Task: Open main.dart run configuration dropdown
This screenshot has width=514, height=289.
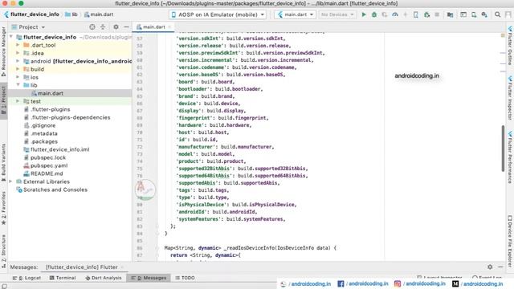Action: [x=295, y=14]
